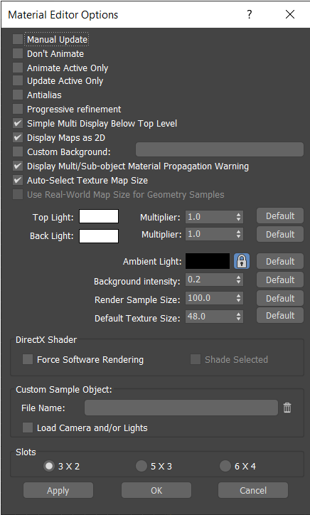Click the Apply button
The width and height of the screenshot is (310, 515).
click(x=58, y=490)
